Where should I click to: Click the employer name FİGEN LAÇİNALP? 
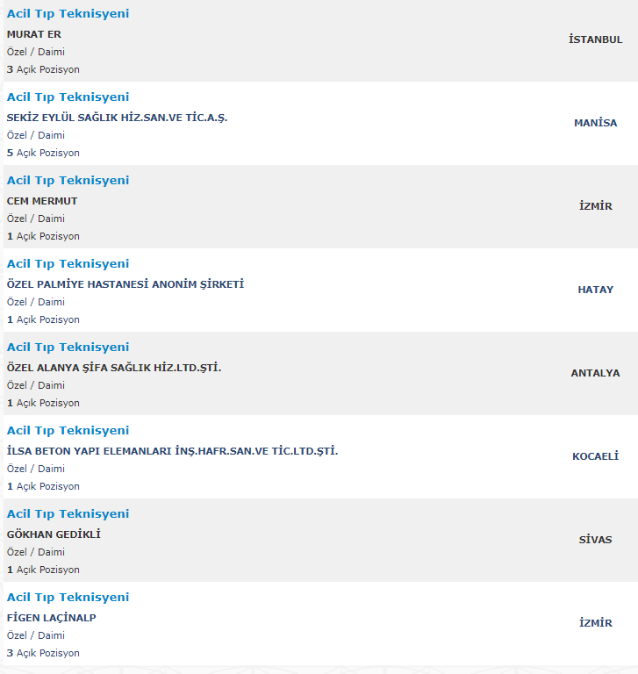pos(51,618)
